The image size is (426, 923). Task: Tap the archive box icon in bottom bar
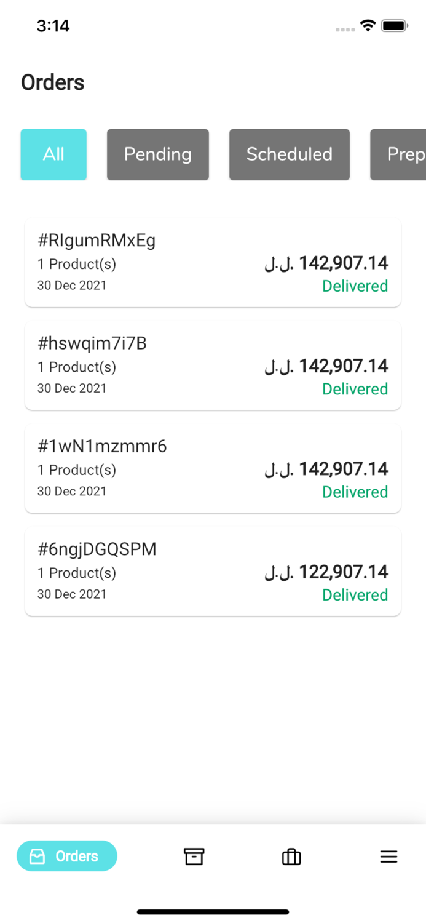[194, 856]
